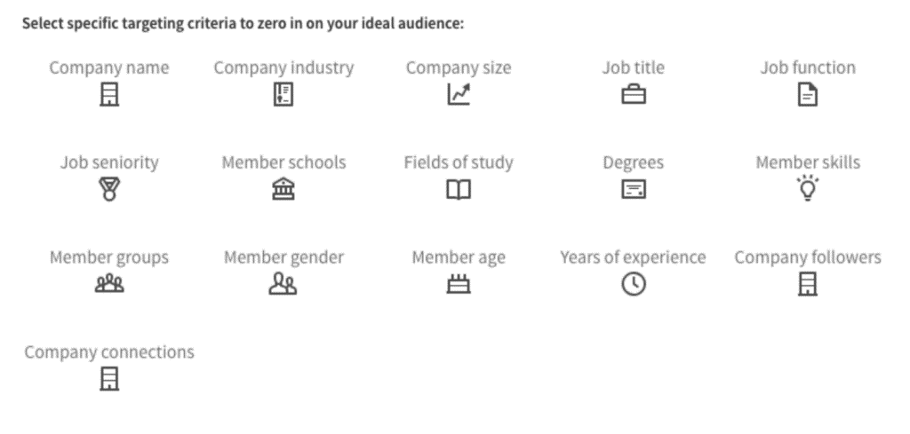Click the Member age birthday cake icon
This screenshot has width=910, height=434.
point(459,284)
